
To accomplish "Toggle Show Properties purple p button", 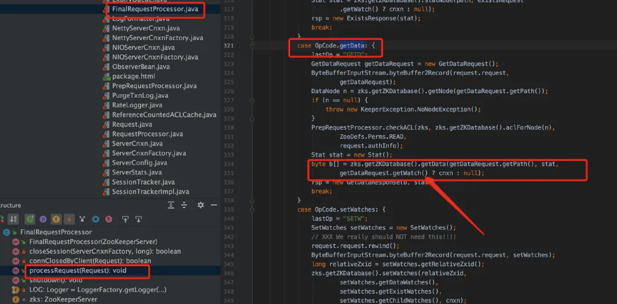I will pyautogui.click(x=43, y=219).
